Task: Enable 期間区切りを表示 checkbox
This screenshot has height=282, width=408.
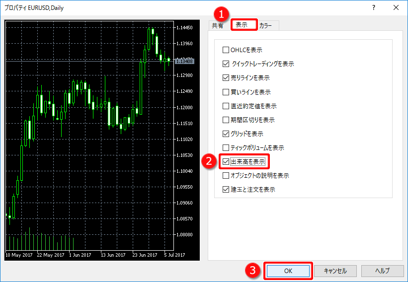Action: tap(226, 120)
